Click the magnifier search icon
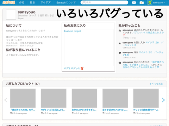The height and width of the screenshot is (126, 169). click(x=83, y=2)
